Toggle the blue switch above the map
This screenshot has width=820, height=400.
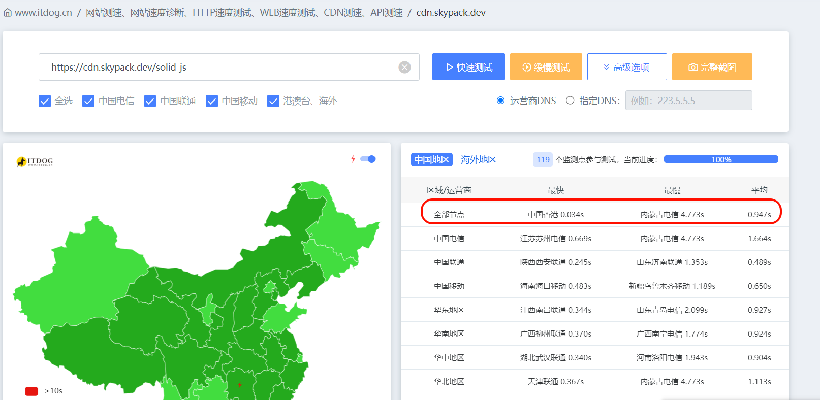click(368, 159)
